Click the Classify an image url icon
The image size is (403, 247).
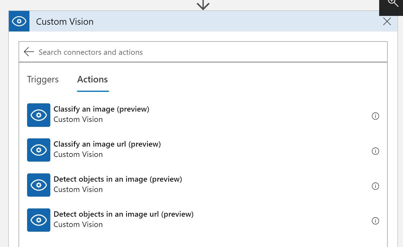pyautogui.click(x=39, y=150)
